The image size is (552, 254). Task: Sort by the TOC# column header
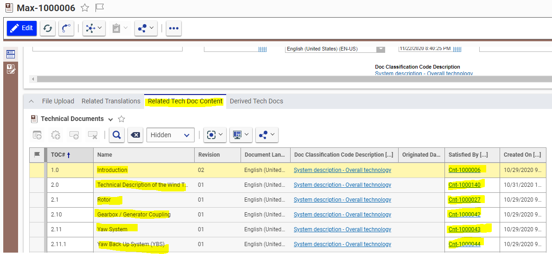tap(70, 155)
